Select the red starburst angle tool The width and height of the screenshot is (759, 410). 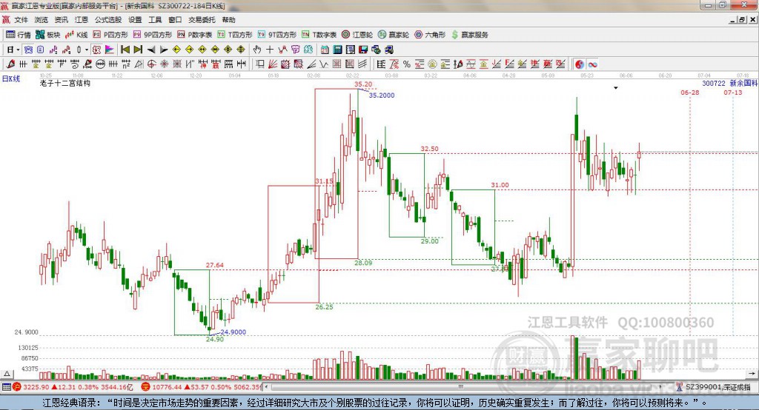click(x=165, y=64)
